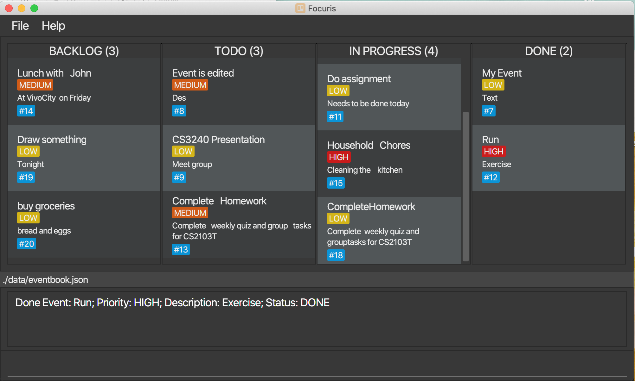Click the #19 event ID badge
This screenshot has width=635, height=381.
click(26, 177)
